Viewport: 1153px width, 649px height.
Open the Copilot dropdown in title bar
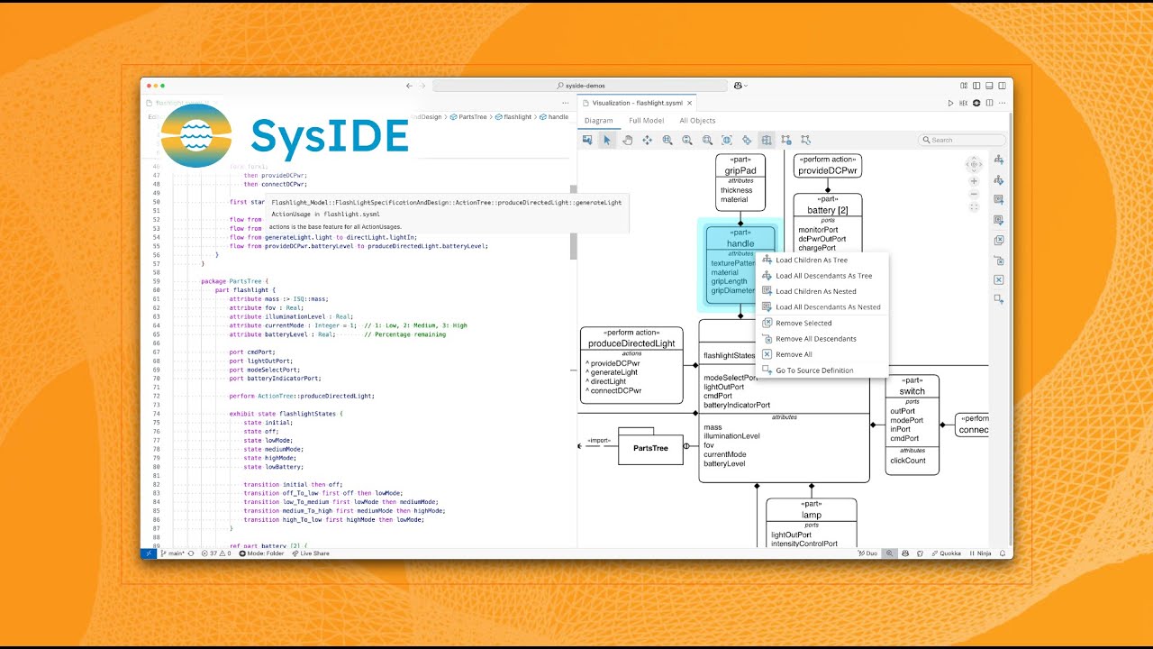pyautogui.click(x=741, y=86)
